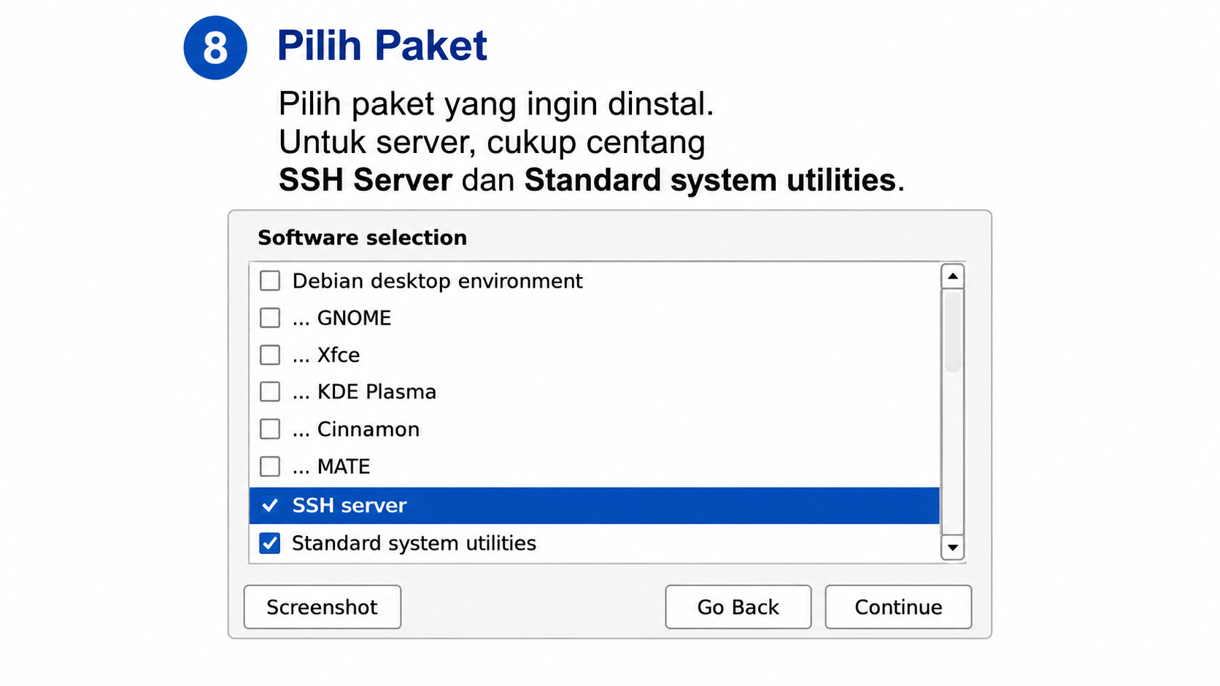Click scrollbar down arrow in software list
1220x686 pixels.
(953, 547)
